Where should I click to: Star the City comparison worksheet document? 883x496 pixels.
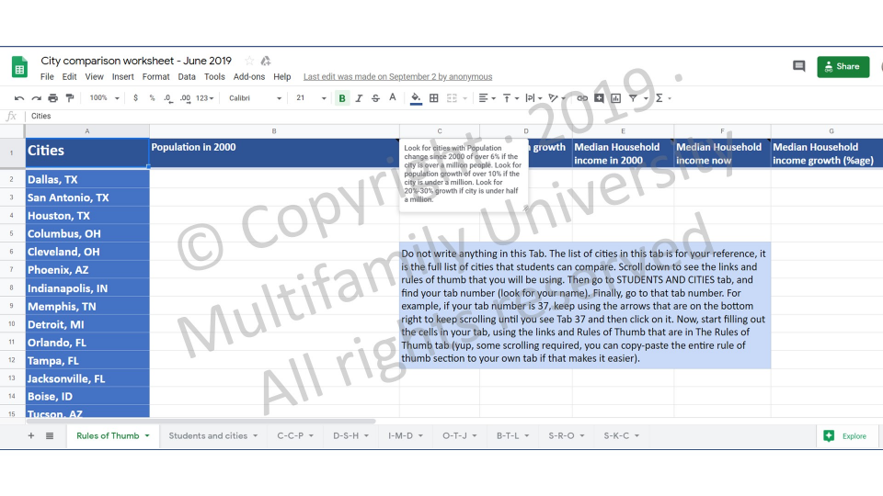(x=249, y=61)
